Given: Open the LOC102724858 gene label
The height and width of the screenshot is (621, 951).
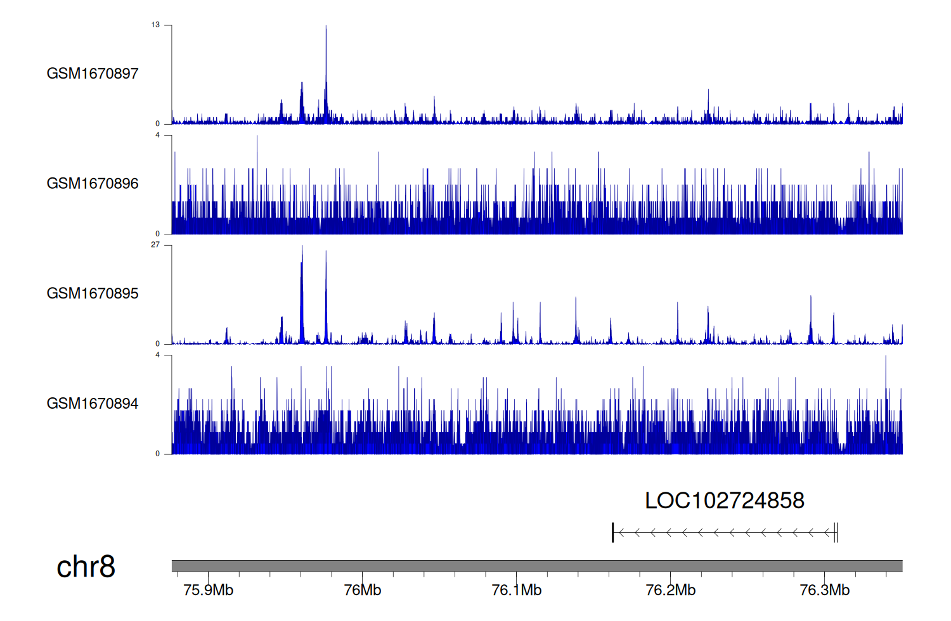Looking at the screenshot, I should (x=724, y=501).
